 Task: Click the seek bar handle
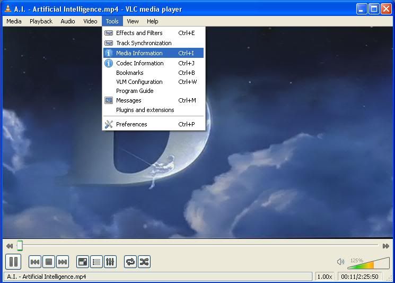tap(20, 246)
